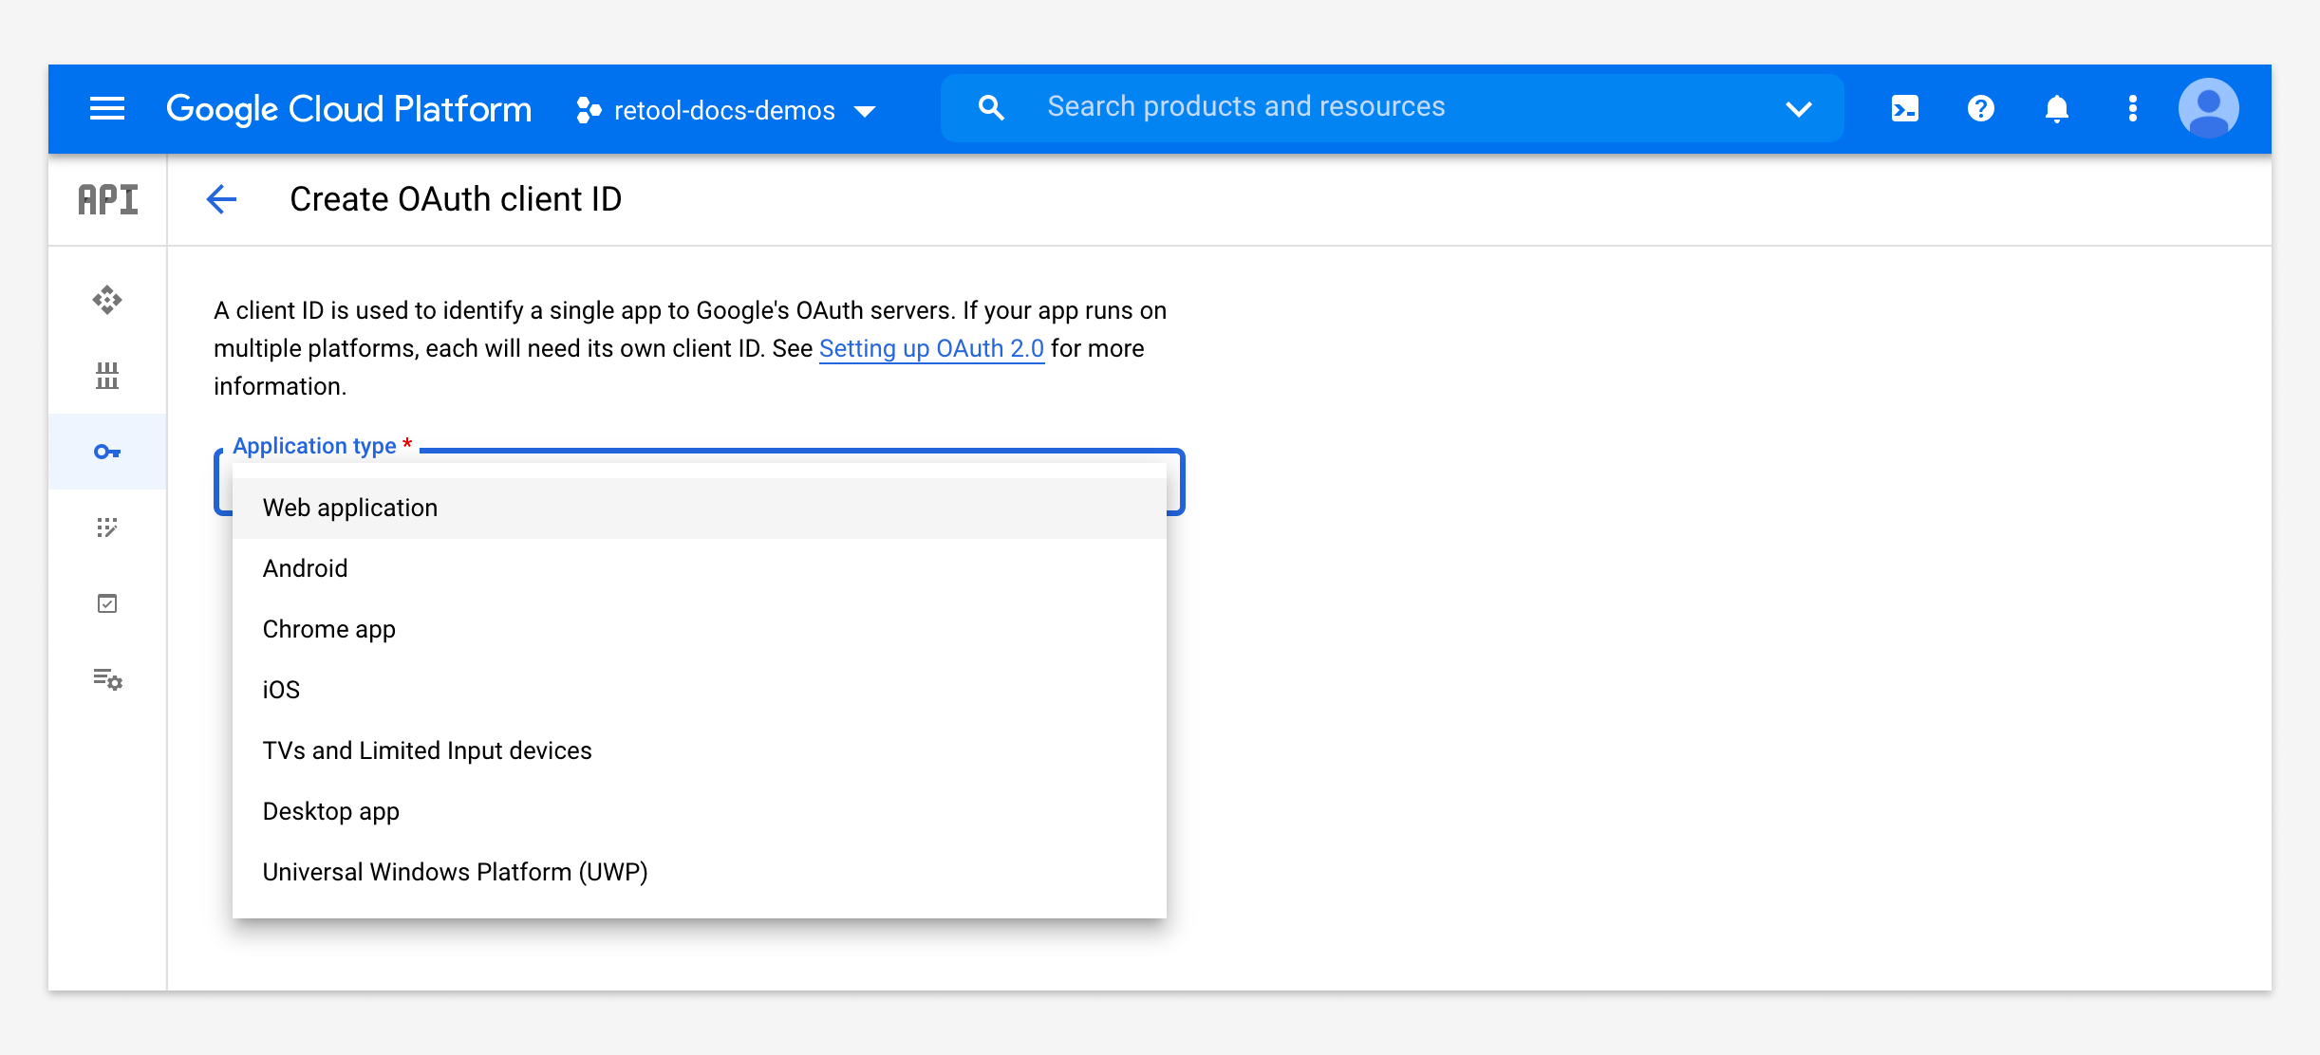Open Page usage agreements sidebar icon
The image size is (2320, 1055).
(107, 679)
